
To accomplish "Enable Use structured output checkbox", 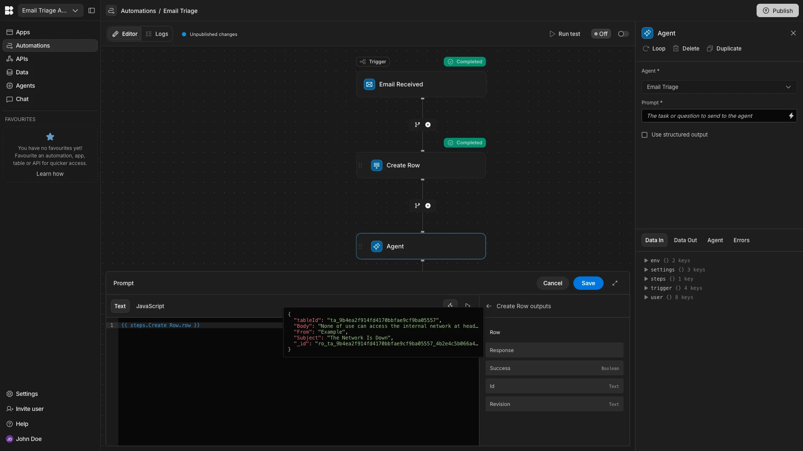I will click(x=644, y=135).
